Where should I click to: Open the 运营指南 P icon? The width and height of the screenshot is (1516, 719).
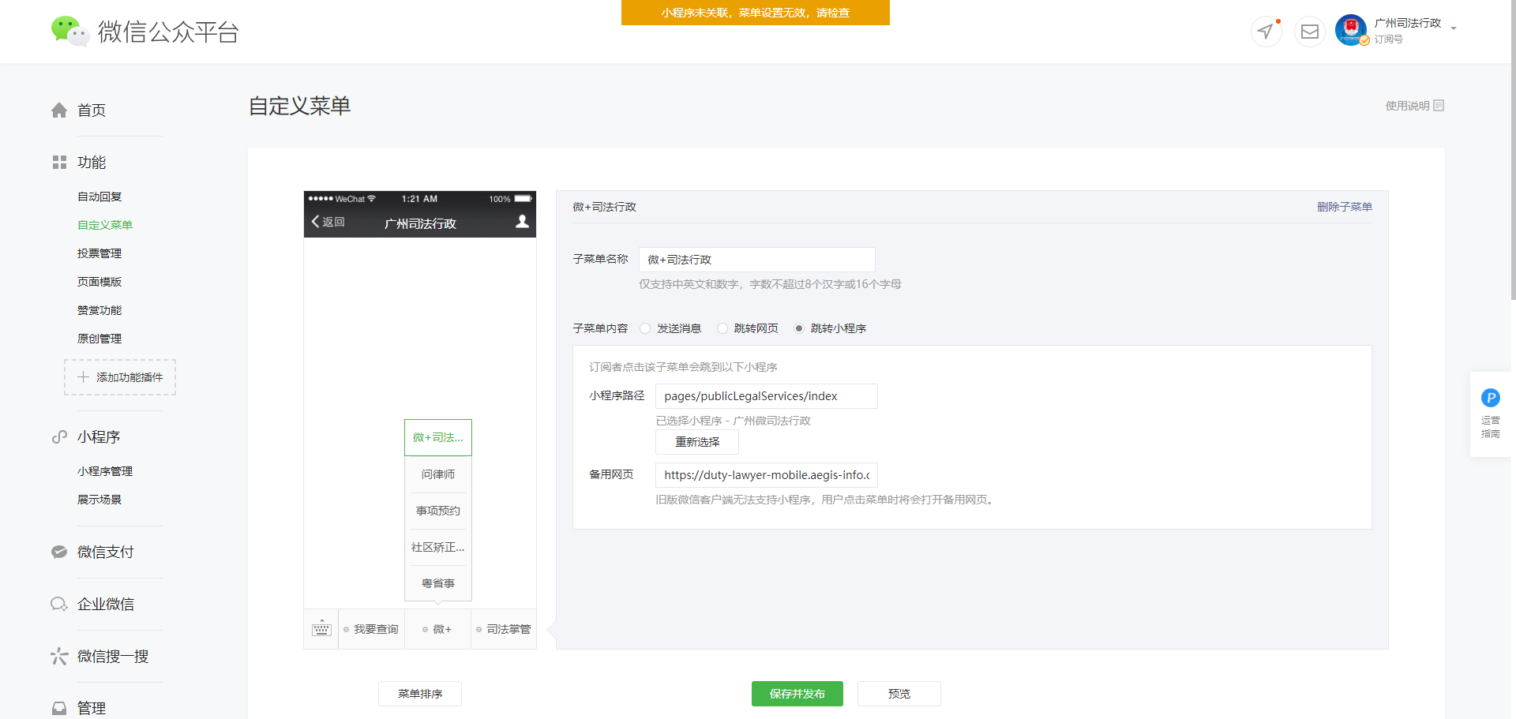[1491, 398]
